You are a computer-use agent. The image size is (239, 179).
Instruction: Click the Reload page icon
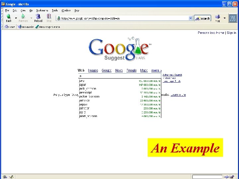click(x=38, y=17)
